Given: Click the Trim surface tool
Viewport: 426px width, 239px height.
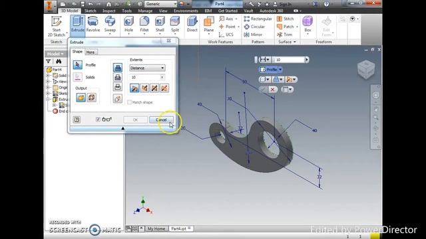Looking at the screenshot, I should 284,35.
